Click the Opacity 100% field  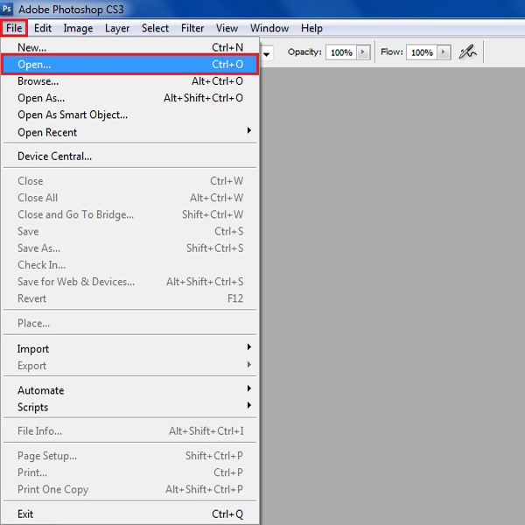pos(341,52)
